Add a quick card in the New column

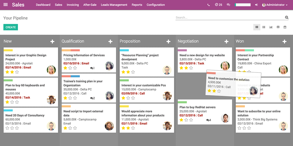click(x=52, y=41)
